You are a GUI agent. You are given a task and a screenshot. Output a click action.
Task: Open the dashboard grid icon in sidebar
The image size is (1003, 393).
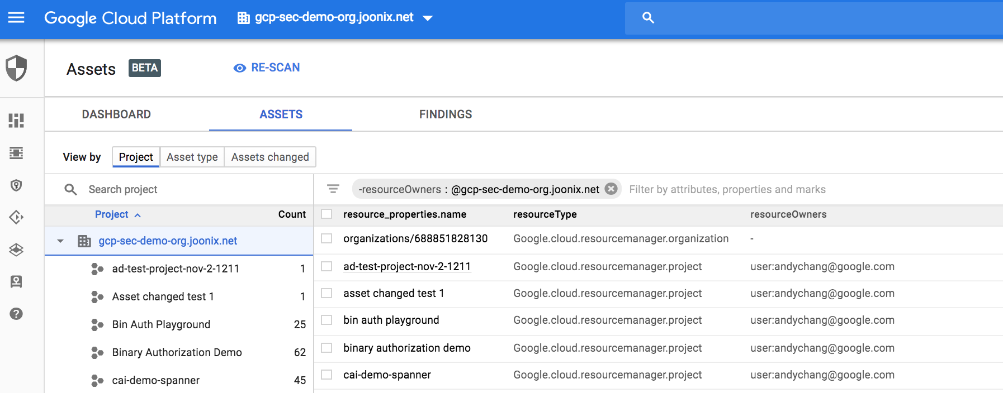coord(16,121)
